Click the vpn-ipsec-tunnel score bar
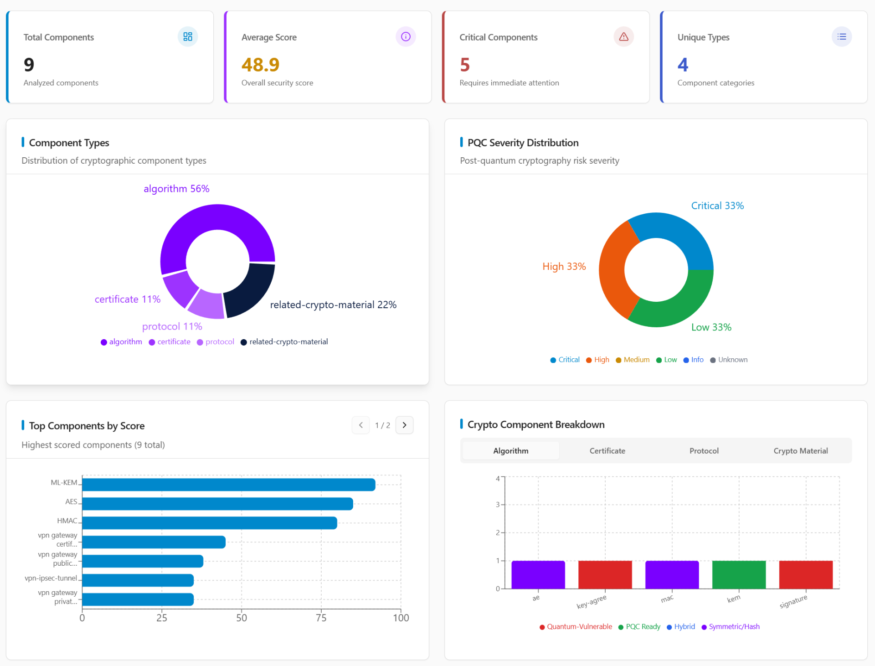The height and width of the screenshot is (666, 875). [138, 580]
